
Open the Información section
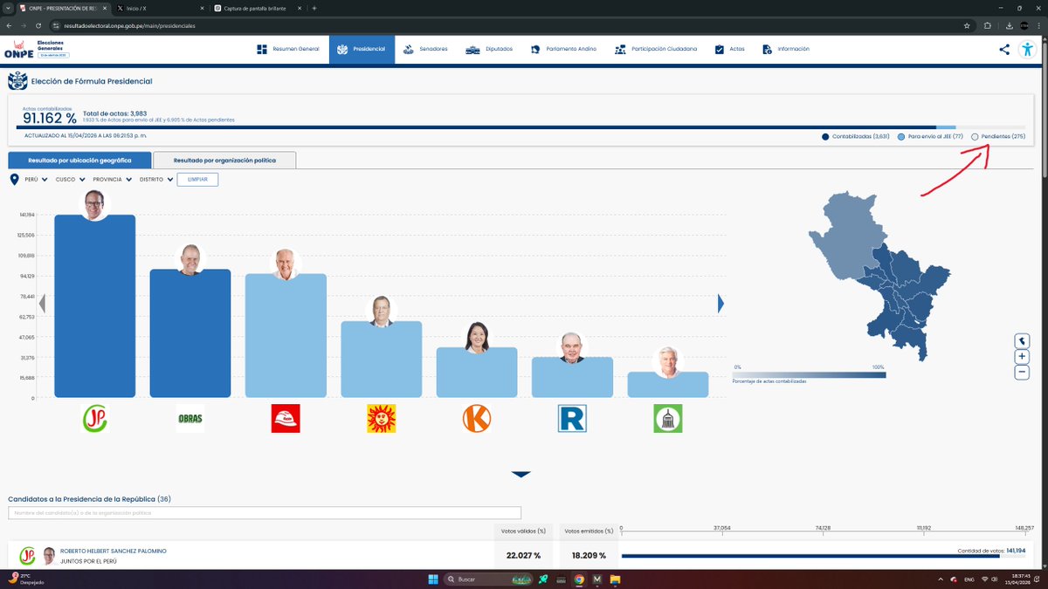[785, 49]
